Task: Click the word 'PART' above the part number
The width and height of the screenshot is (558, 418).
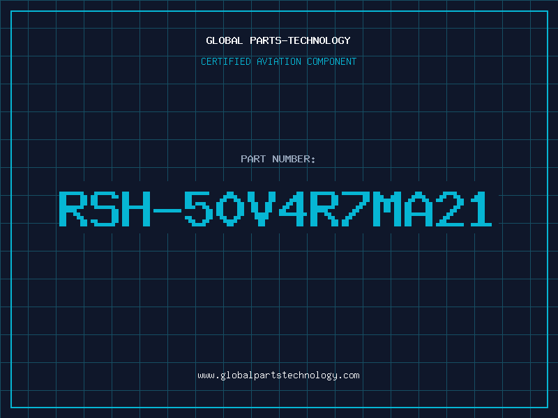Action: [253, 159]
